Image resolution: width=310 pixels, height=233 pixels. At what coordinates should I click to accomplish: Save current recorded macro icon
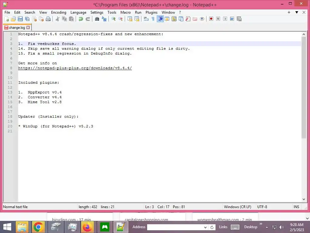coord(239,19)
